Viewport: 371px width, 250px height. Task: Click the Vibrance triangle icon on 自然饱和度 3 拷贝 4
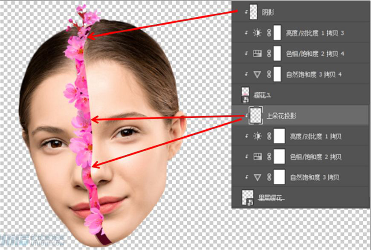click(257, 74)
